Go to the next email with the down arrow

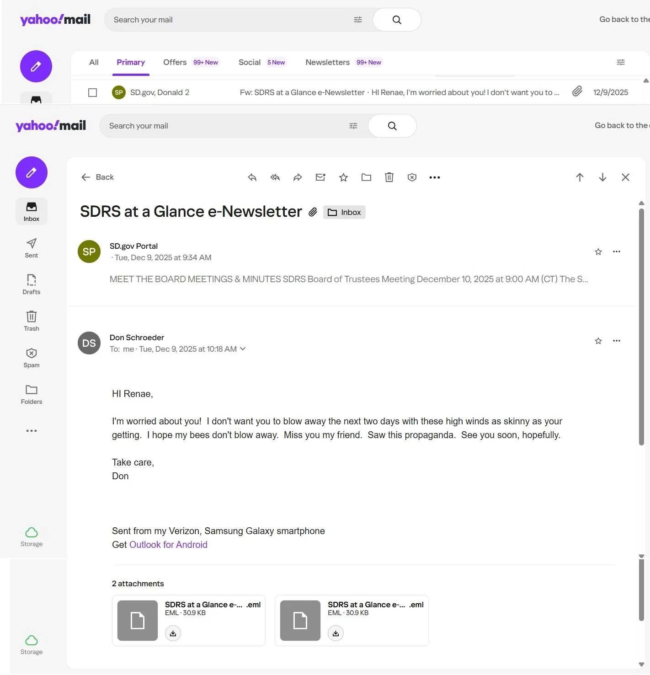(602, 177)
